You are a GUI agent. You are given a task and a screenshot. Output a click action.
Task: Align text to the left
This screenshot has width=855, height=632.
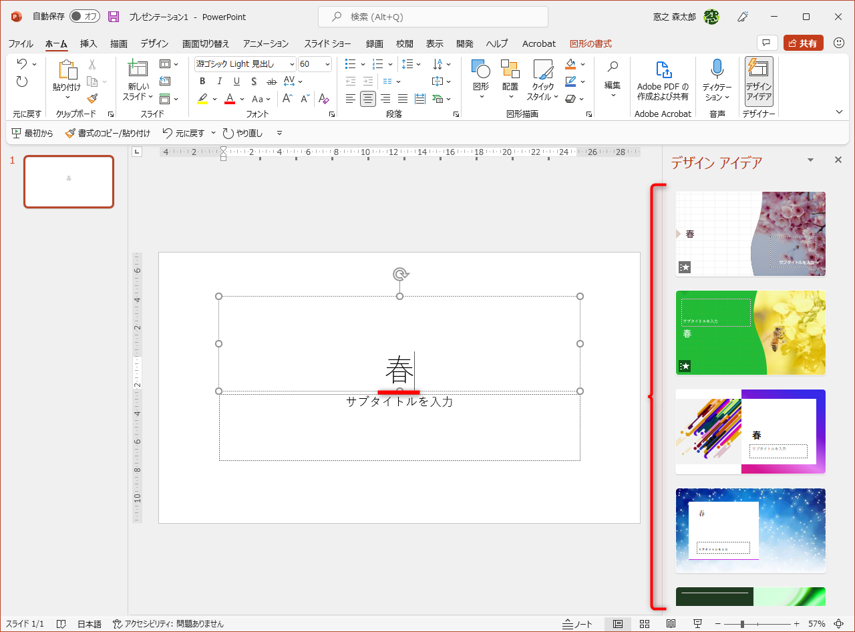pyautogui.click(x=351, y=99)
